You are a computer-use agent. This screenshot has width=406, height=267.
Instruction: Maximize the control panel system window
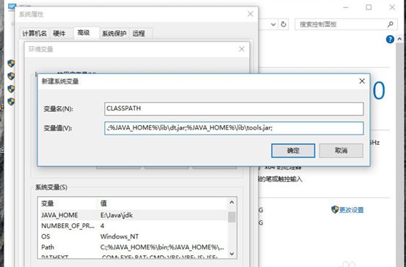369,7
